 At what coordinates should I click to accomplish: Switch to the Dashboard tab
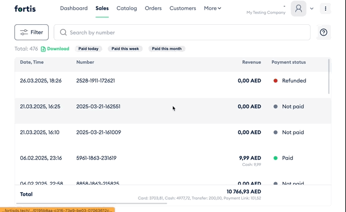pos(74,8)
